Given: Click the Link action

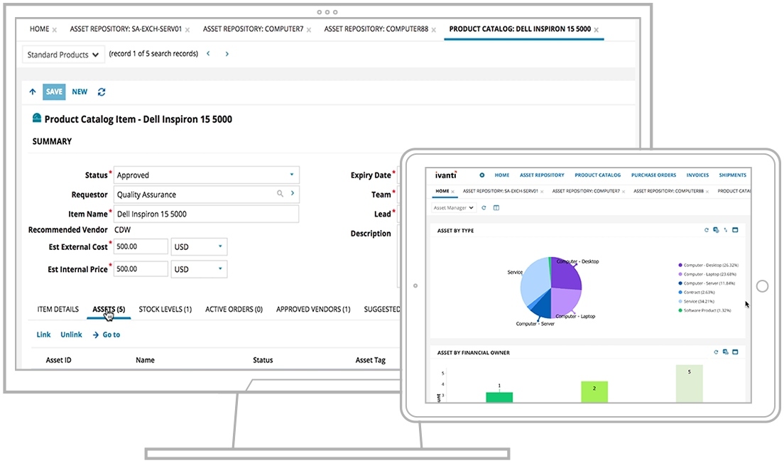Looking at the screenshot, I should click(43, 334).
